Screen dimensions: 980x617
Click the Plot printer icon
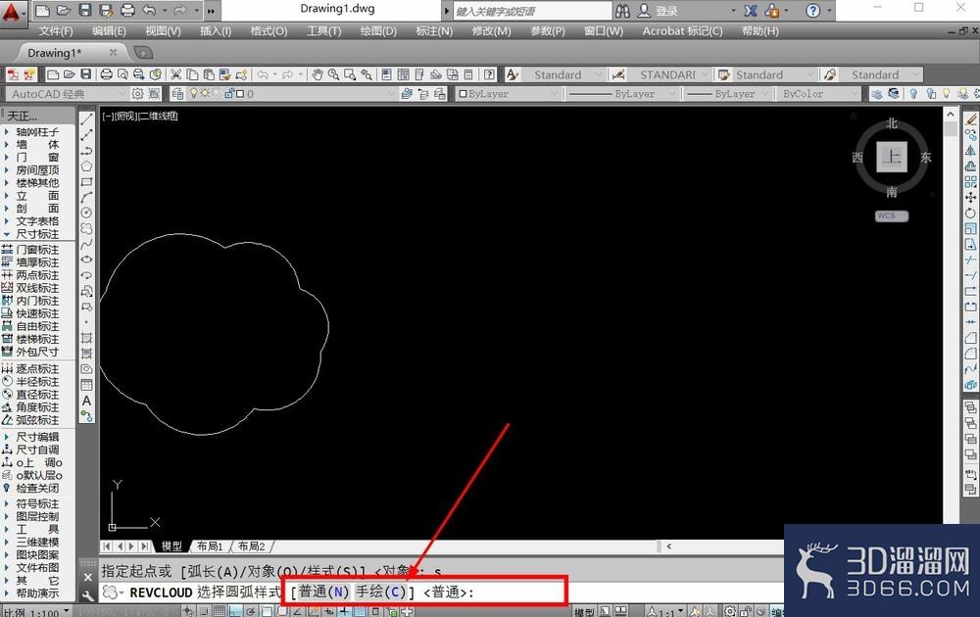pyautogui.click(x=106, y=75)
